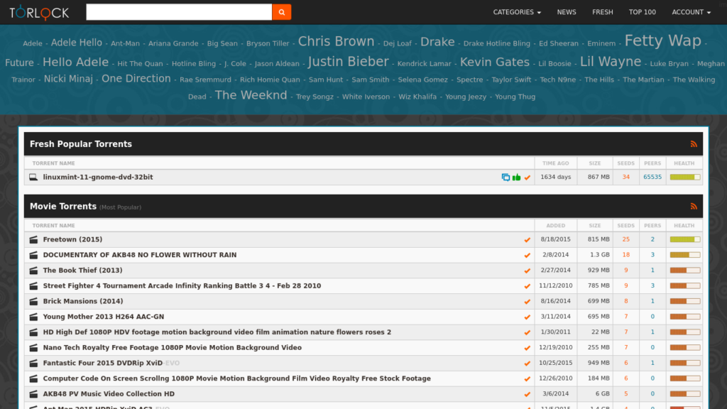Click the movie icon beside The Book Thief
This screenshot has width=727, height=409.
33,271
